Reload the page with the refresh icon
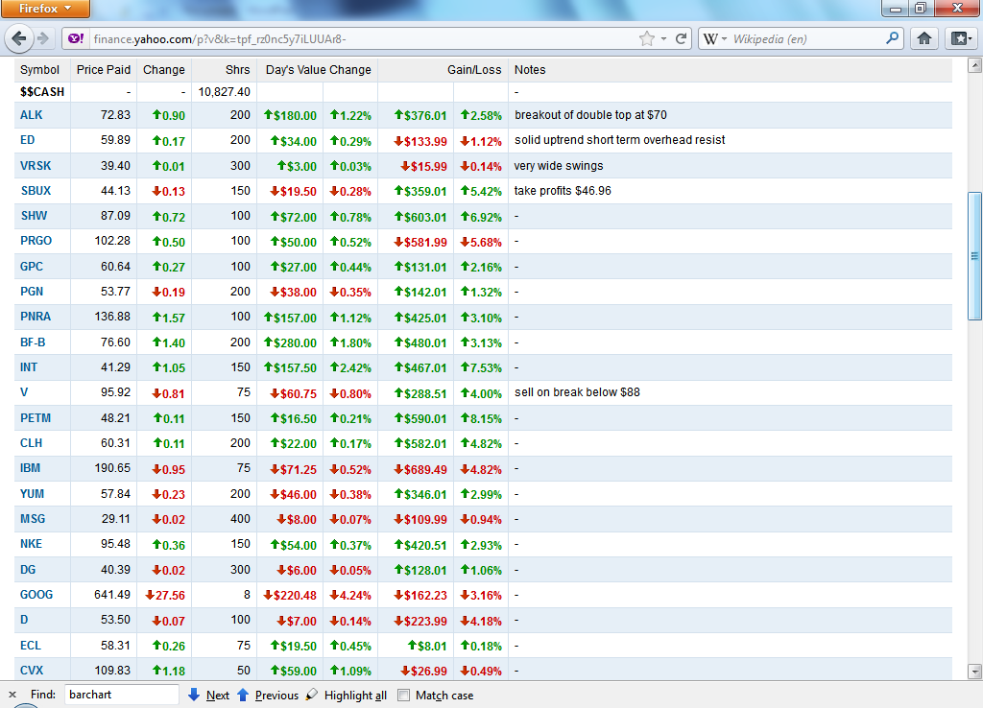Image resolution: width=983 pixels, height=708 pixels. pyautogui.click(x=681, y=38)
